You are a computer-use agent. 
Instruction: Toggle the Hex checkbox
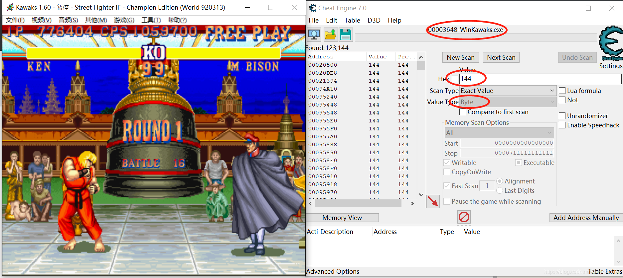click(455, 79)
